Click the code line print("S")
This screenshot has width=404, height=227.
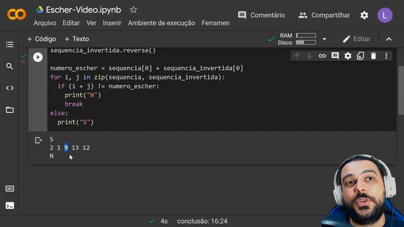(76, 122)
